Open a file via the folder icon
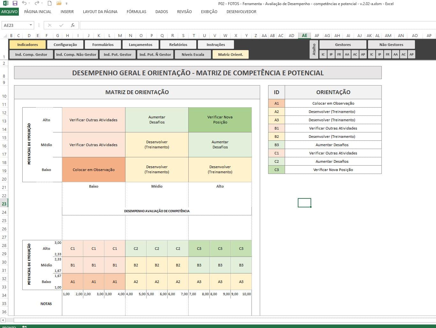Image resolution: width=436 pixels, height=328 pixels. pos(59,4)
